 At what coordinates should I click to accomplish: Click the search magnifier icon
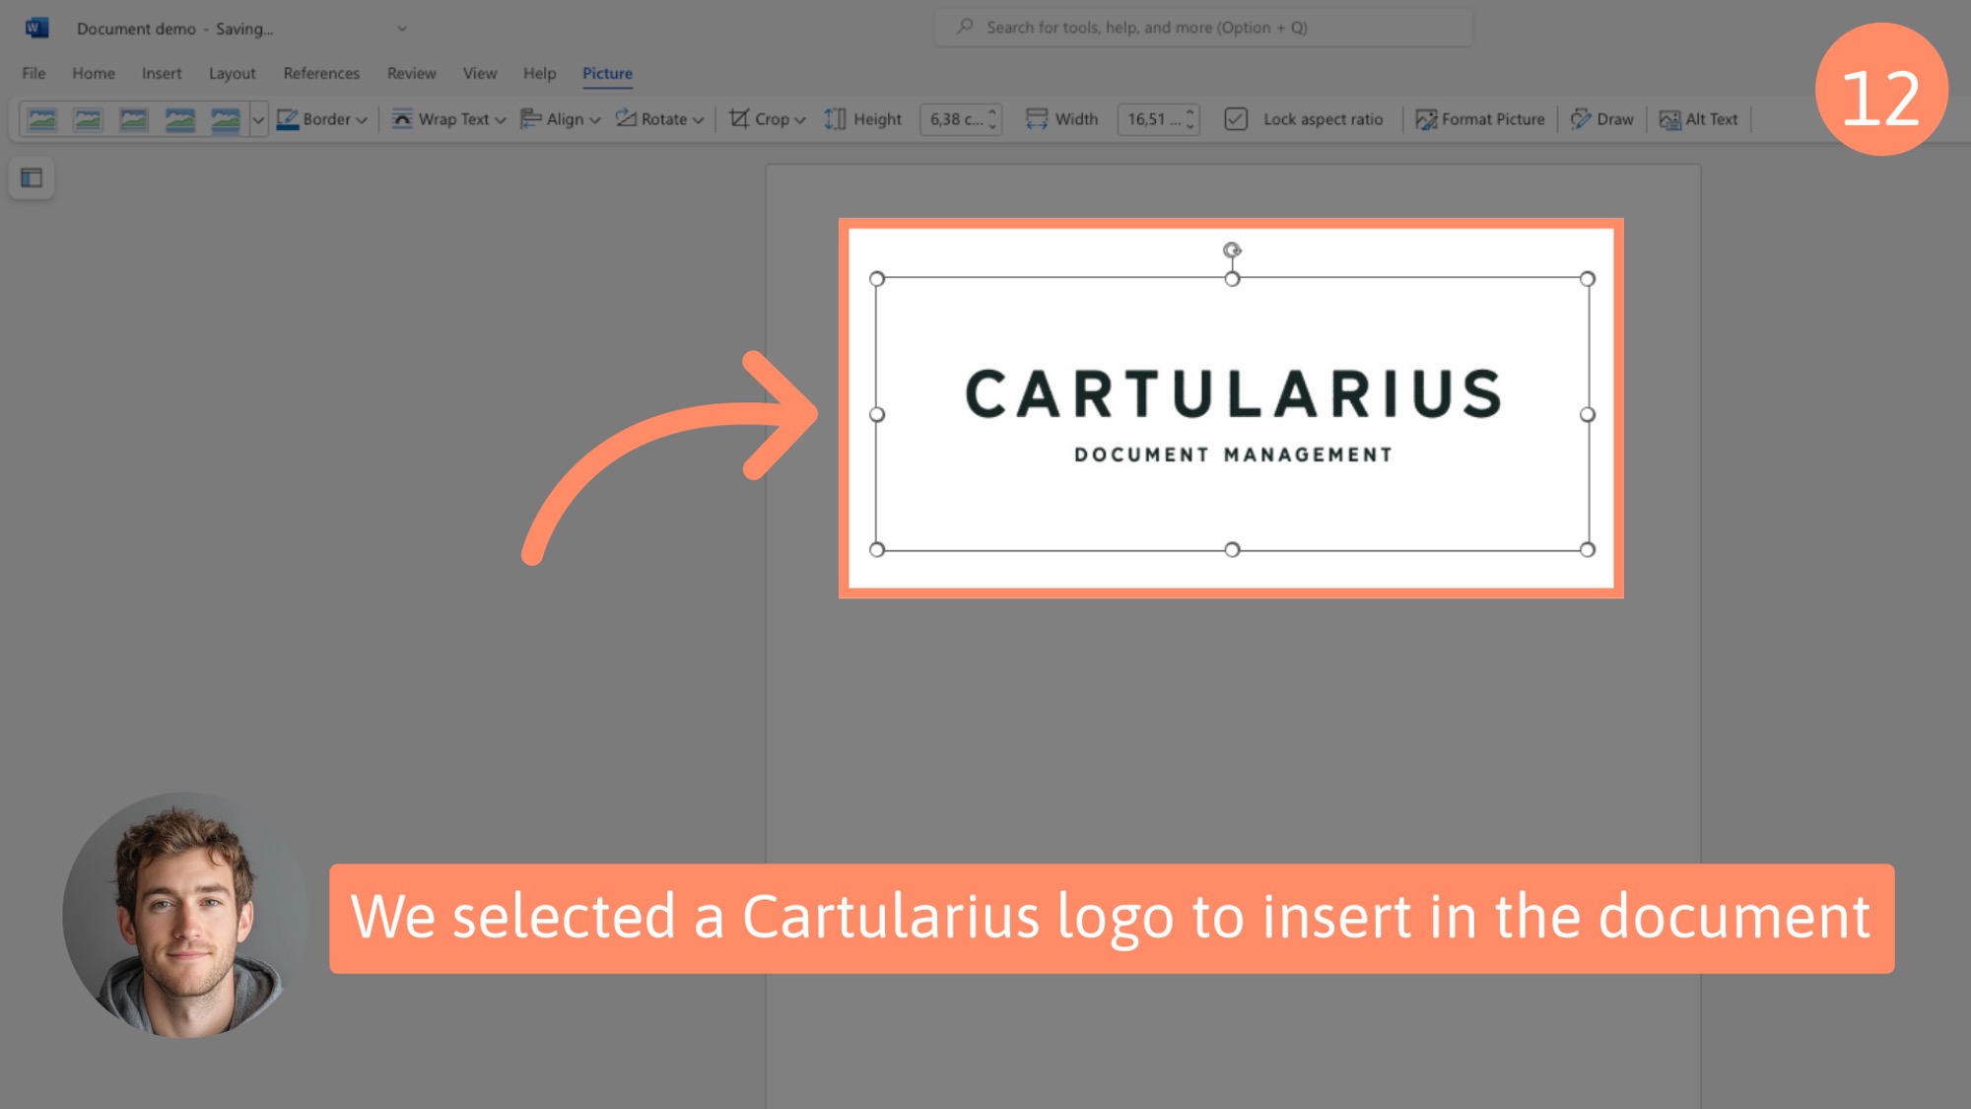[965, 27]
